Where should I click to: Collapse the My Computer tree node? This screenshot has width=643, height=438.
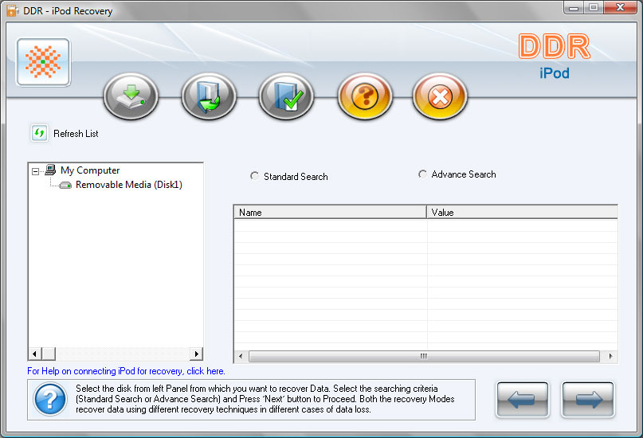[x=36, y=171]
